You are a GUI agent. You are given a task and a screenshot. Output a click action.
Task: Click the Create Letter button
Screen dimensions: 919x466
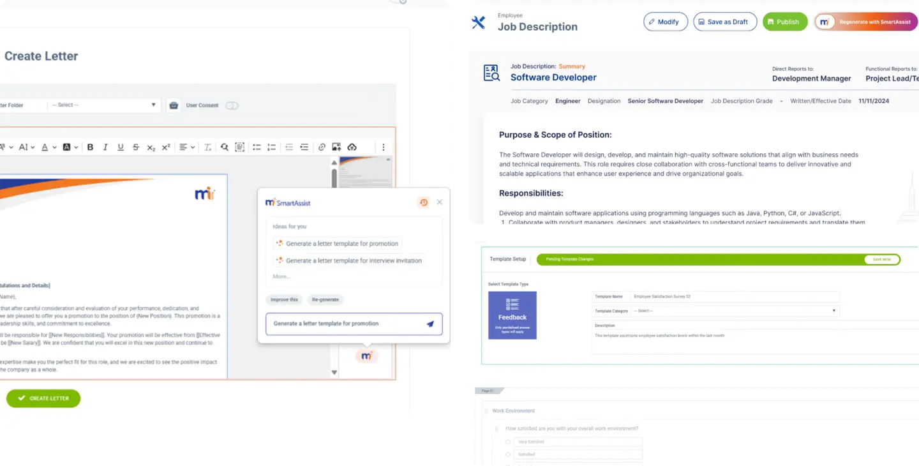(x=43, y=398)
